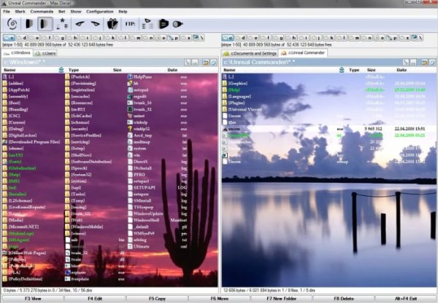Open directory history dropdown in left panel
This screenshot has height=303, width=438.
[x=213, y=62]
